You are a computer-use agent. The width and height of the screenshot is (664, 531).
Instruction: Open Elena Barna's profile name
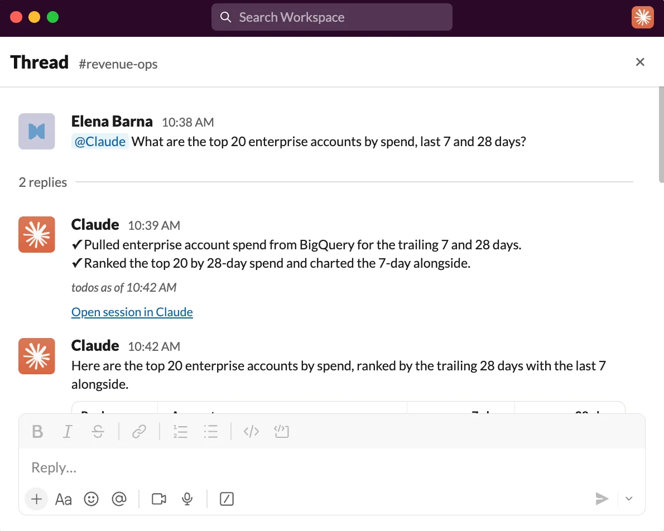112,122
